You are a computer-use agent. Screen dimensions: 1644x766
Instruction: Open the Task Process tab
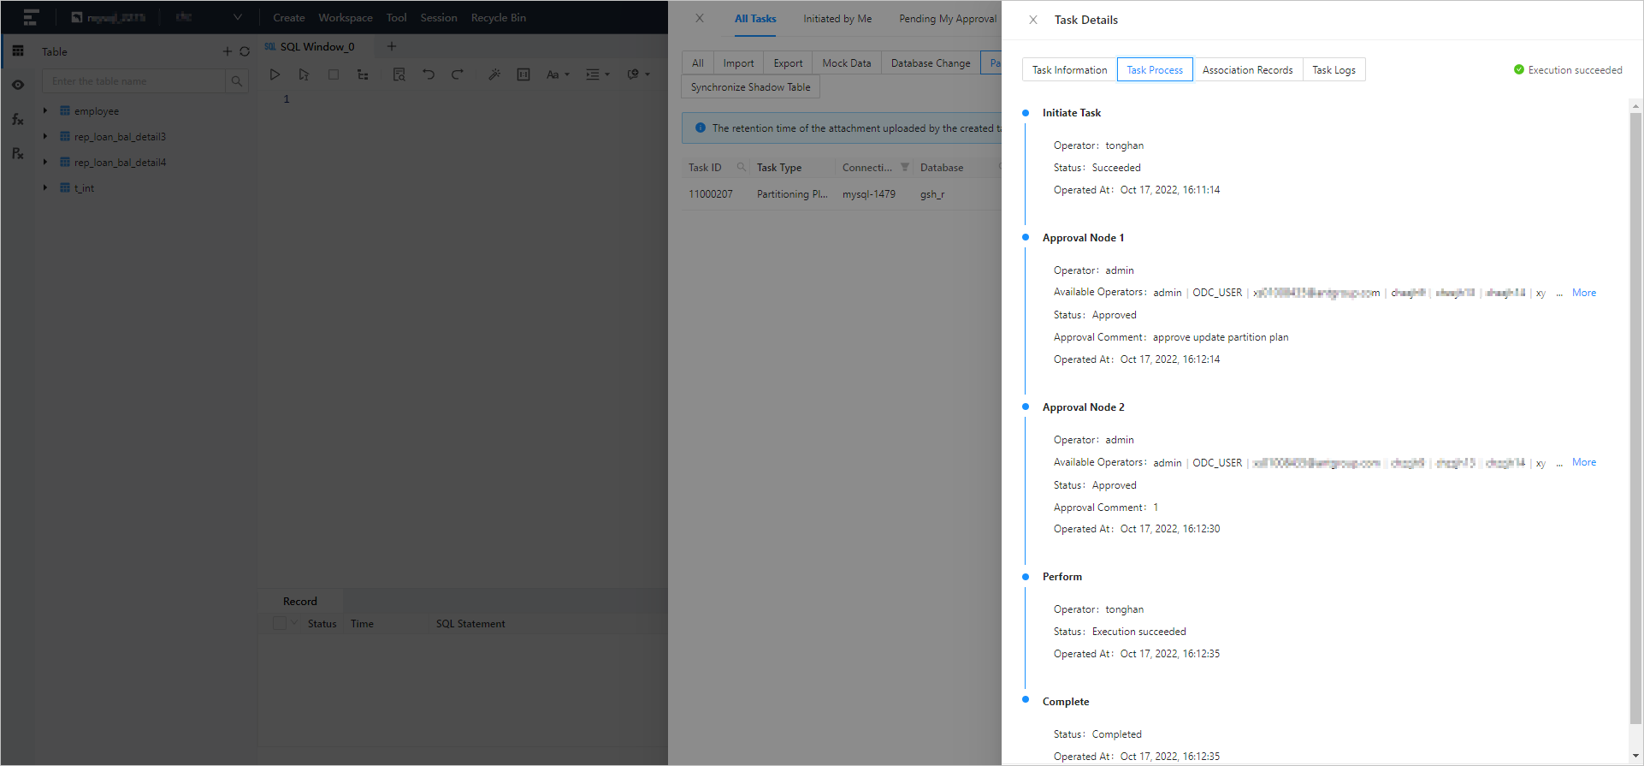pos(1155,70)
